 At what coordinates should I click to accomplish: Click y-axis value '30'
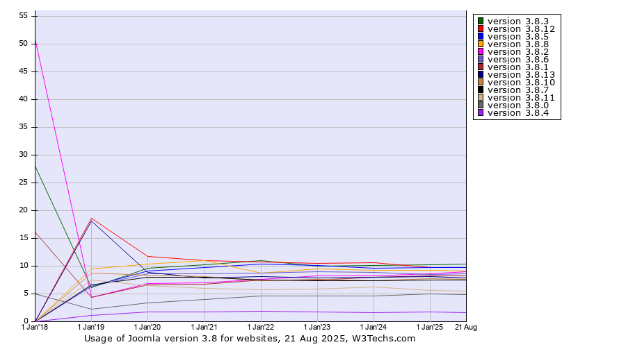[23, 155]
